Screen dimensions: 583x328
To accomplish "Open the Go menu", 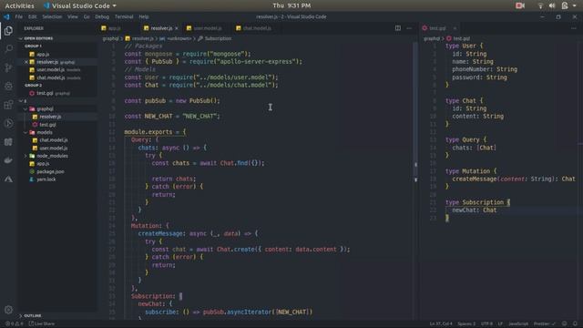I will [x=87, y=16].
